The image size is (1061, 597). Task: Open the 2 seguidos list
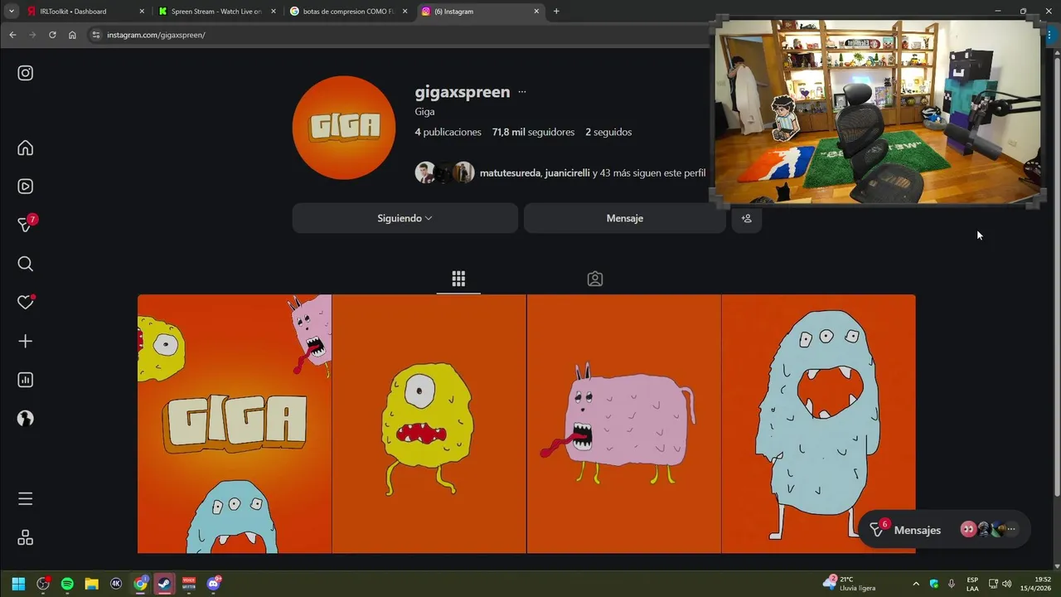(608, 132)
